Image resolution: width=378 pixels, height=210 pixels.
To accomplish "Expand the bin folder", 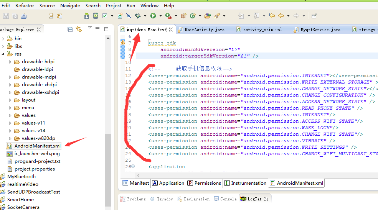I will tap(3, 39).
